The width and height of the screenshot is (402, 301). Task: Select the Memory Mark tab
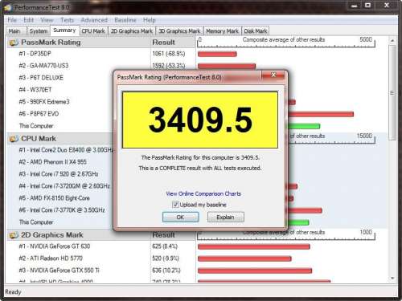(x=222, y=31)
